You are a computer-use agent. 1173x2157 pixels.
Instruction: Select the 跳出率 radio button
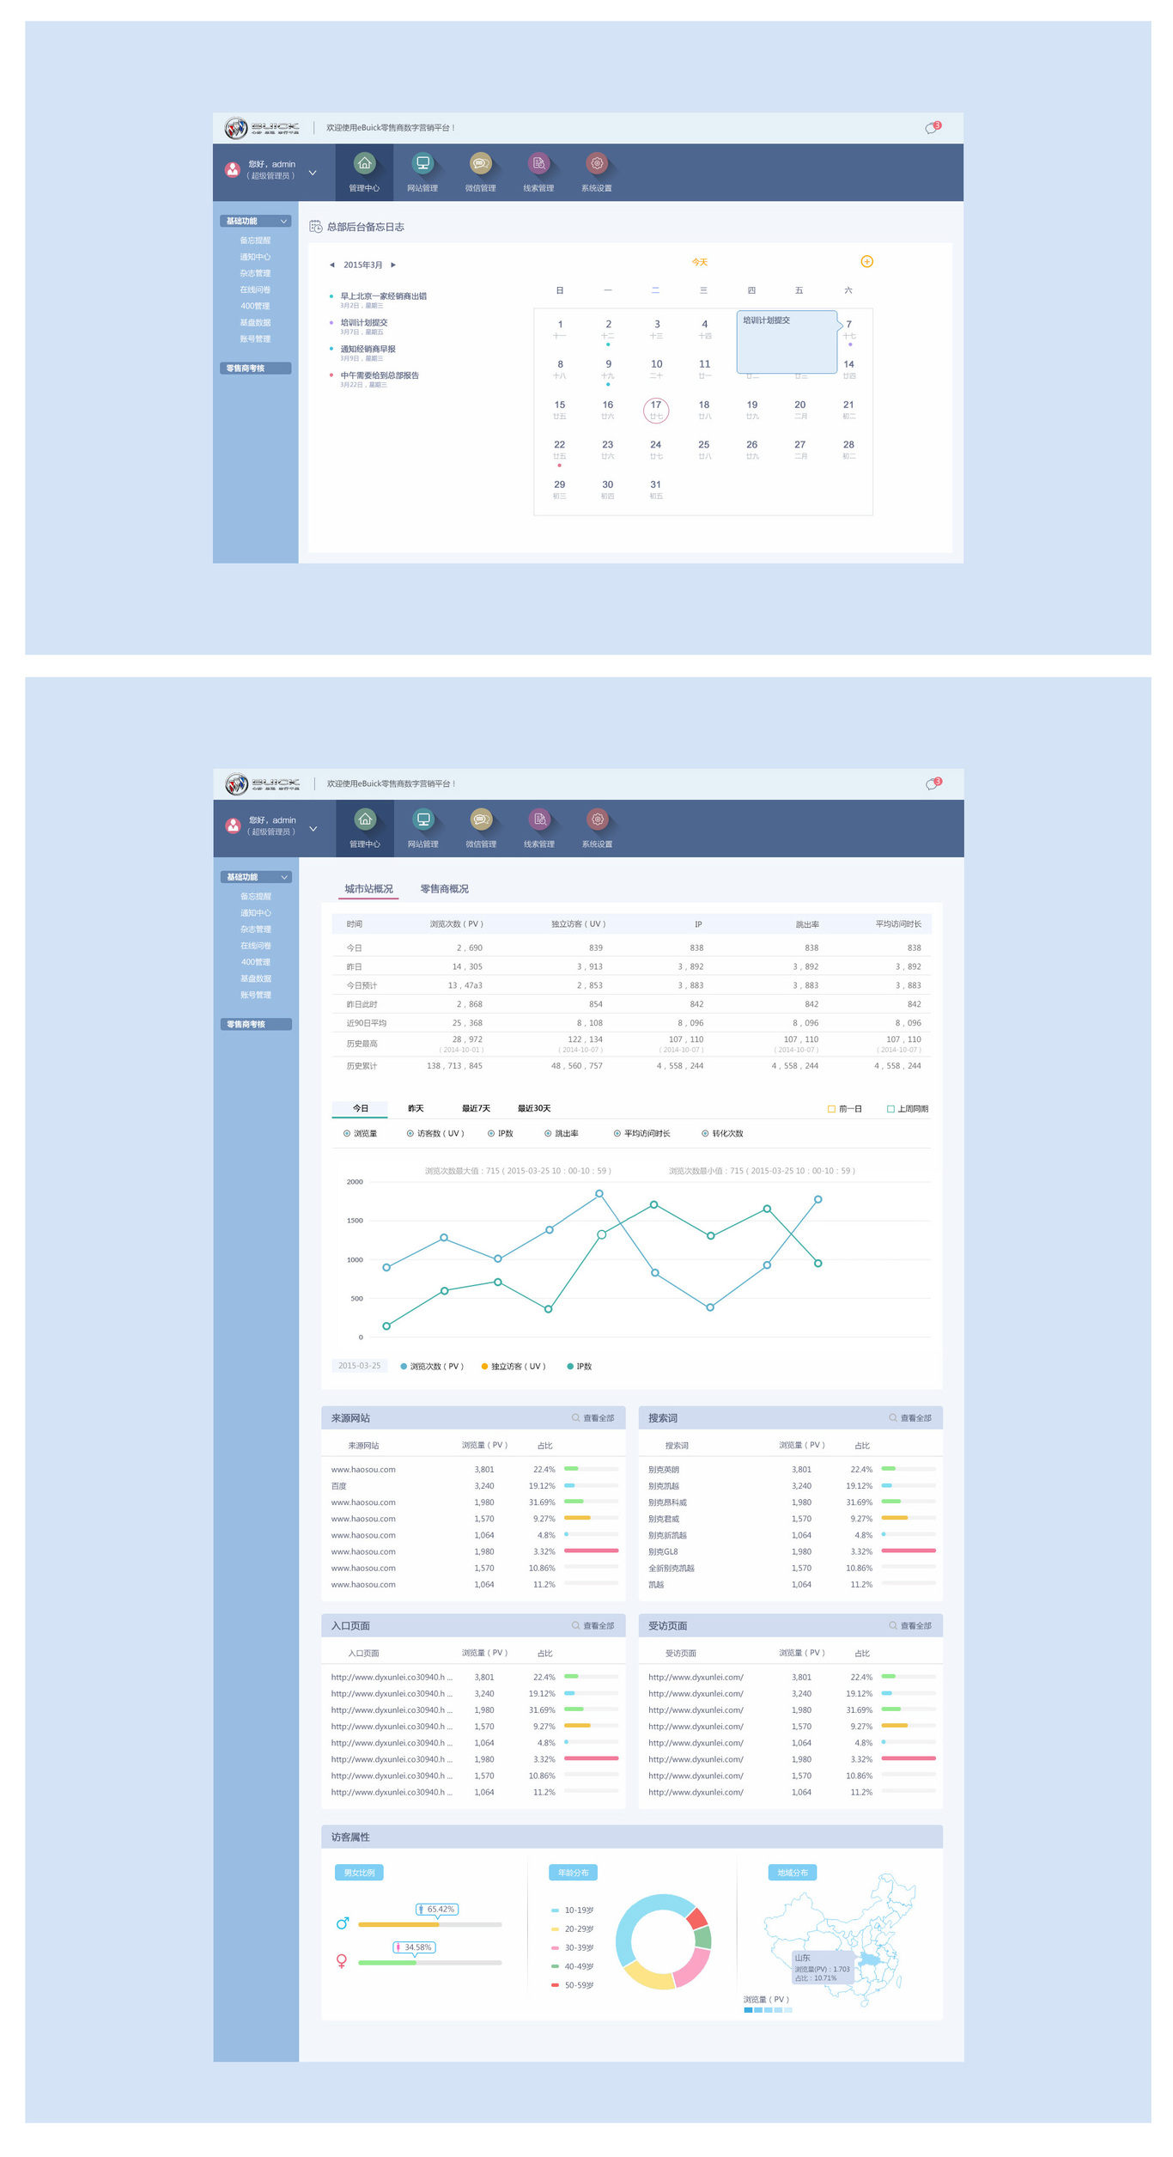pos(547,1134)
